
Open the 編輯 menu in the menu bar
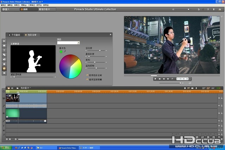(9, 5)
